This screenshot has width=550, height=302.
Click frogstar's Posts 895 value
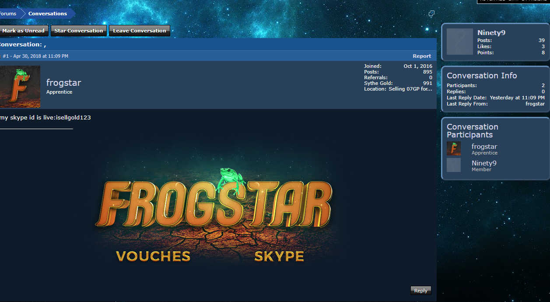click(427, 72)
